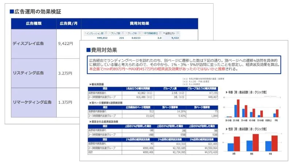Viewport: 292px width, 164px height.
Task: Click the ■費用対効果 title on the front slide
Action: point(102,50)
